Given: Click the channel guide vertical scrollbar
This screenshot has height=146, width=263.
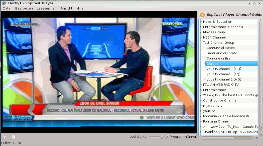Looking at the screenshot, I should (260, 74).
